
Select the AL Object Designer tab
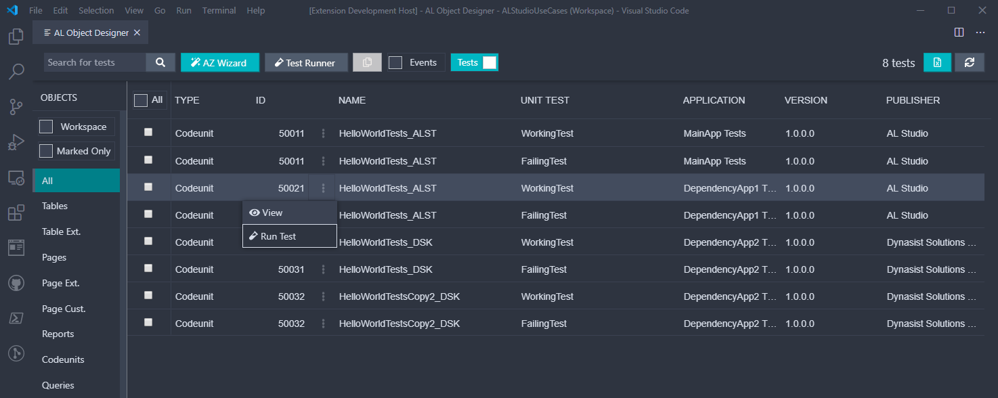tap(91, 32)
